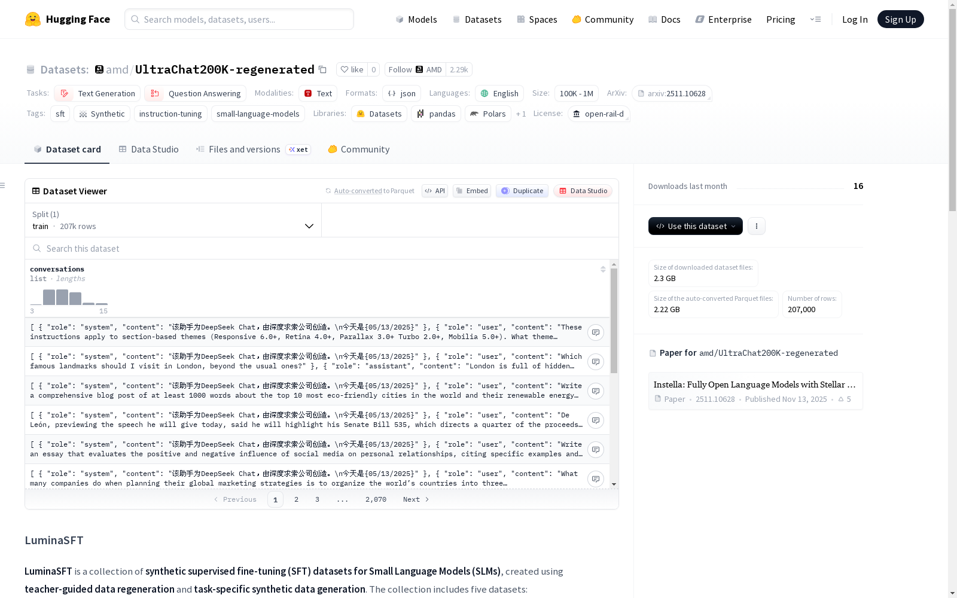Open chat view for the section-based themes row
The height and width of the screenshot is (598, 957).
click(596, 332)
